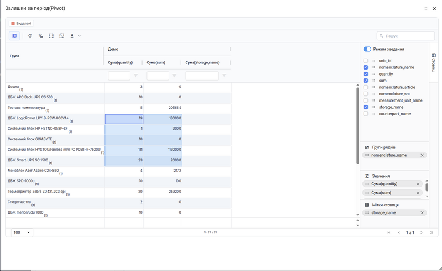442x271 pixels.
Task: Clear filters with the funnel-x icon
Action: pos(40,36)
